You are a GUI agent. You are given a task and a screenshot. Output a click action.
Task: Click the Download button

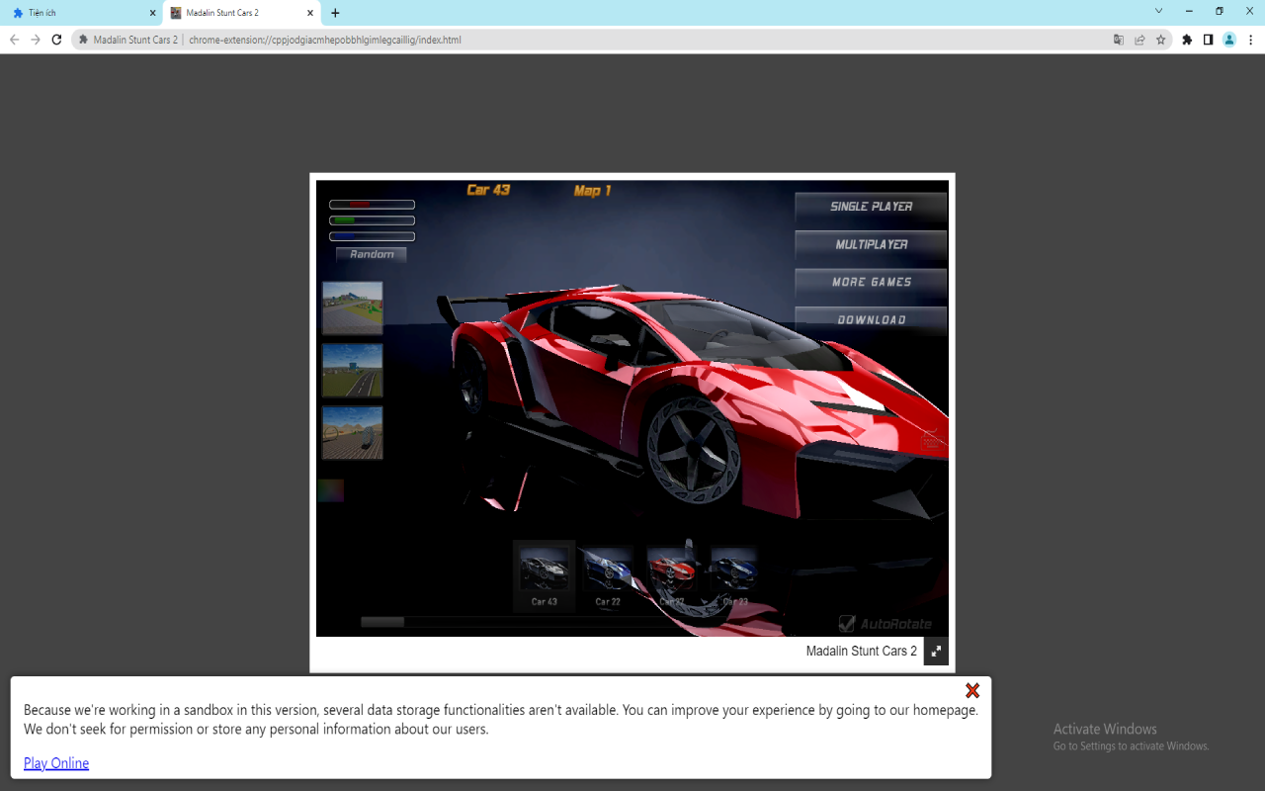[871, 319]
